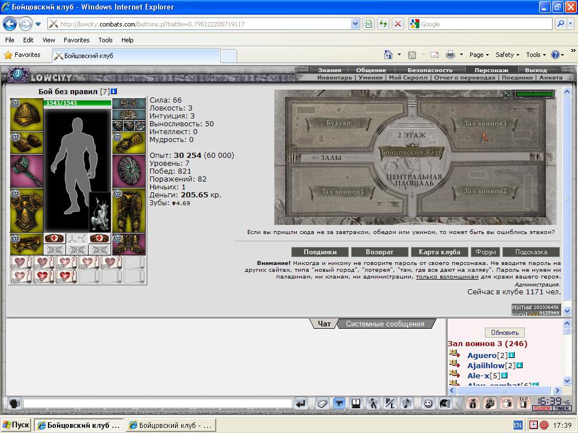Open info icon next to Aguero
This screenshot has height=433, width=578.
(x=511, y=355)
